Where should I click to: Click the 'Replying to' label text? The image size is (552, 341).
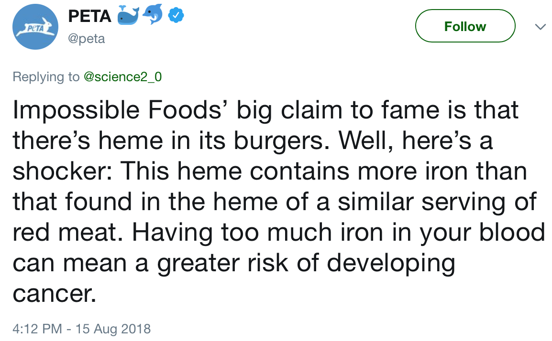46,77
